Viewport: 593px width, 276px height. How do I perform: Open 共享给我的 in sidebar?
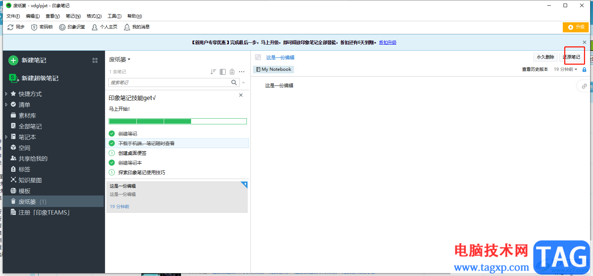[x=33, y=158]
